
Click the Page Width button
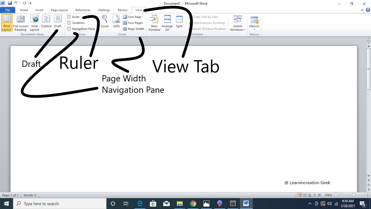[x=134, y=29]
